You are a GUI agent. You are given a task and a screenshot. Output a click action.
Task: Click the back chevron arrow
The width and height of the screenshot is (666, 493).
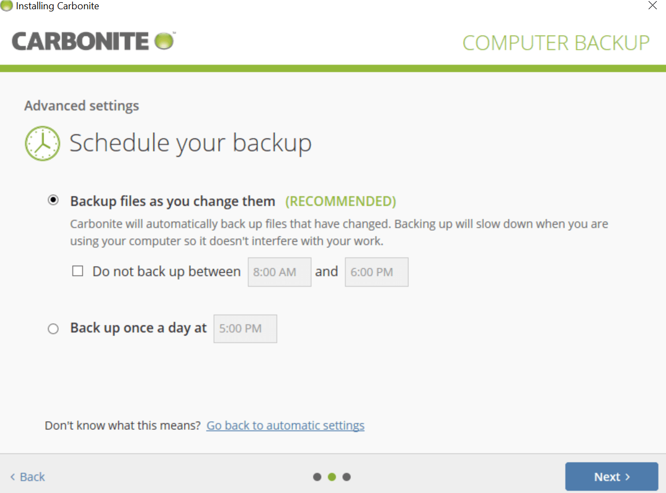13,477
